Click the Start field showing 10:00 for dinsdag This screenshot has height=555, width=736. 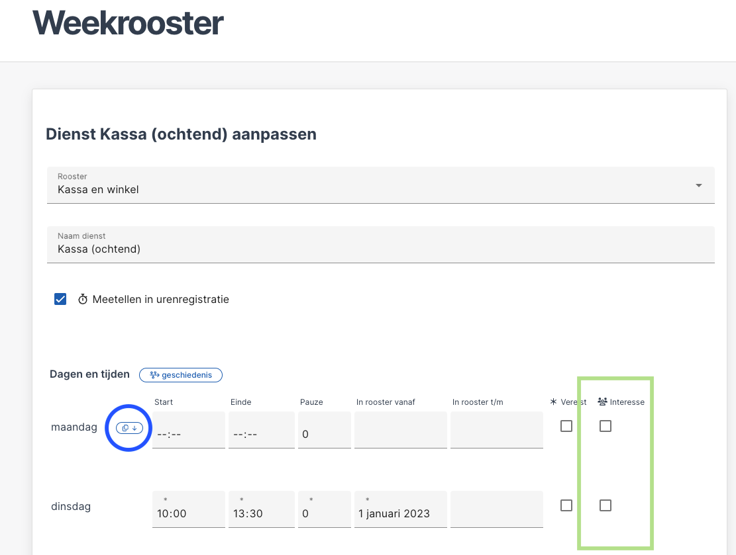click(189, 509)
